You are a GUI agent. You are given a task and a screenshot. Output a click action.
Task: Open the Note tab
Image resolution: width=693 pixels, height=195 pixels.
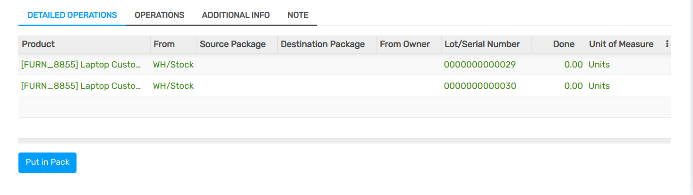tap(298, 15)
